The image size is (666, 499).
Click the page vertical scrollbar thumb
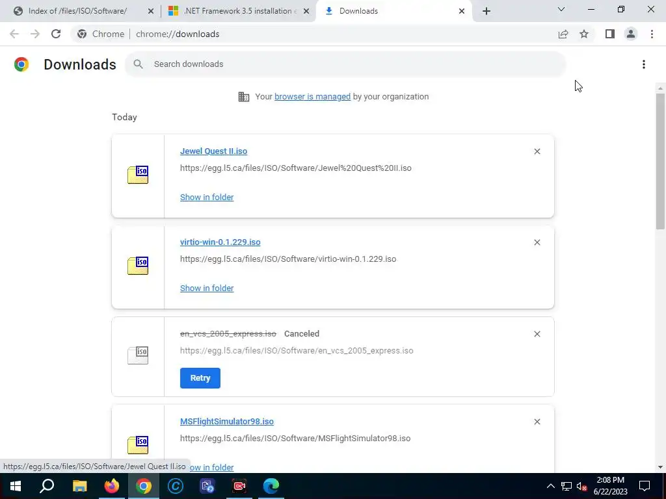(660, 161)
